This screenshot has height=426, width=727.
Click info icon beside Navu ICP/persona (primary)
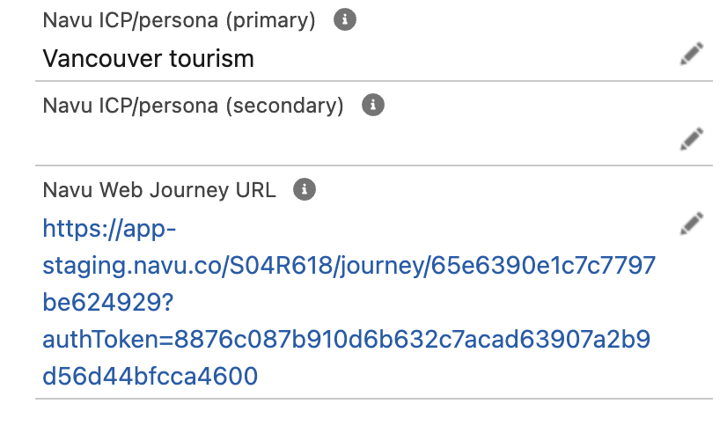pos(345,21)
